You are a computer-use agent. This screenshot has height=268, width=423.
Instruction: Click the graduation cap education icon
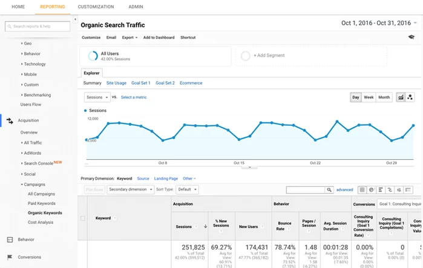tap(411, 38)
